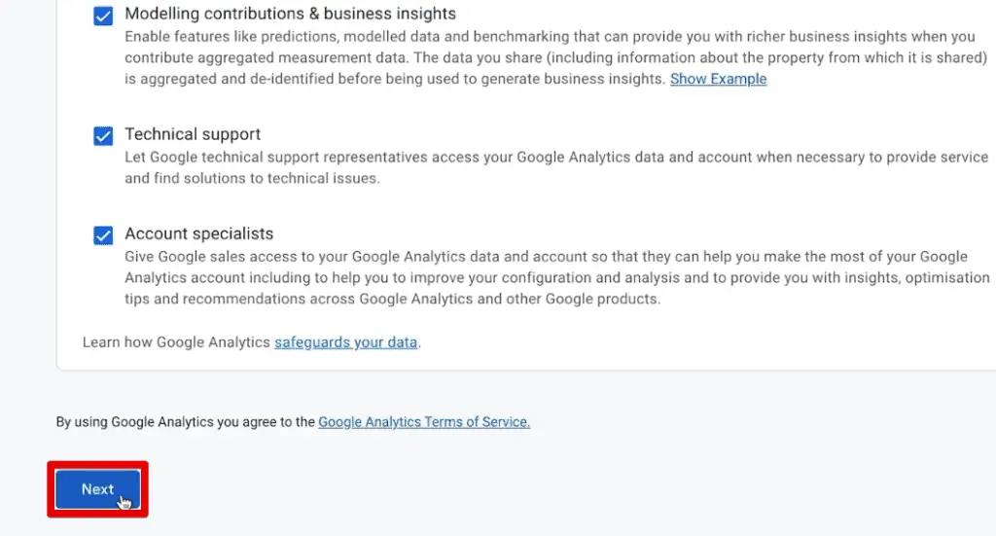Untick the Modelling contributions & business insights checkbox
Screen dimensions: 996x536
point(103,17)
